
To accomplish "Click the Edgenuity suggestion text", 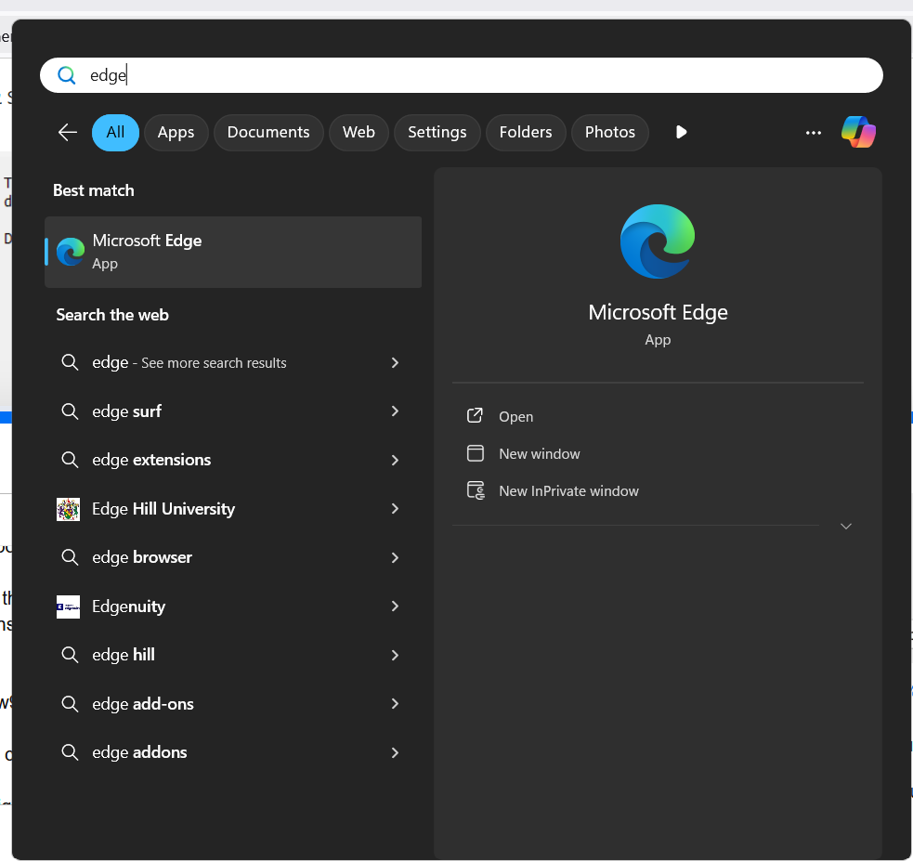I will [x=129, y=607].
